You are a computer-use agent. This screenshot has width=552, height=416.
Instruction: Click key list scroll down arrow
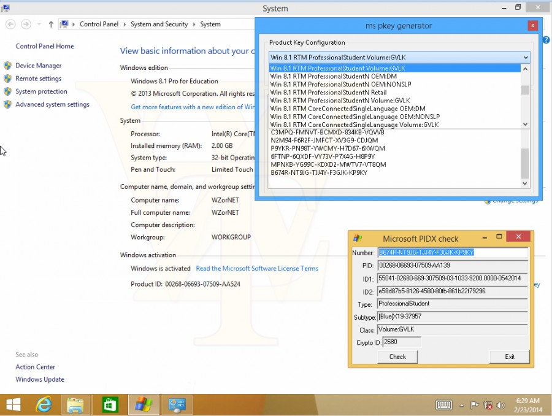pyautogui.click(x=525, y=183)
